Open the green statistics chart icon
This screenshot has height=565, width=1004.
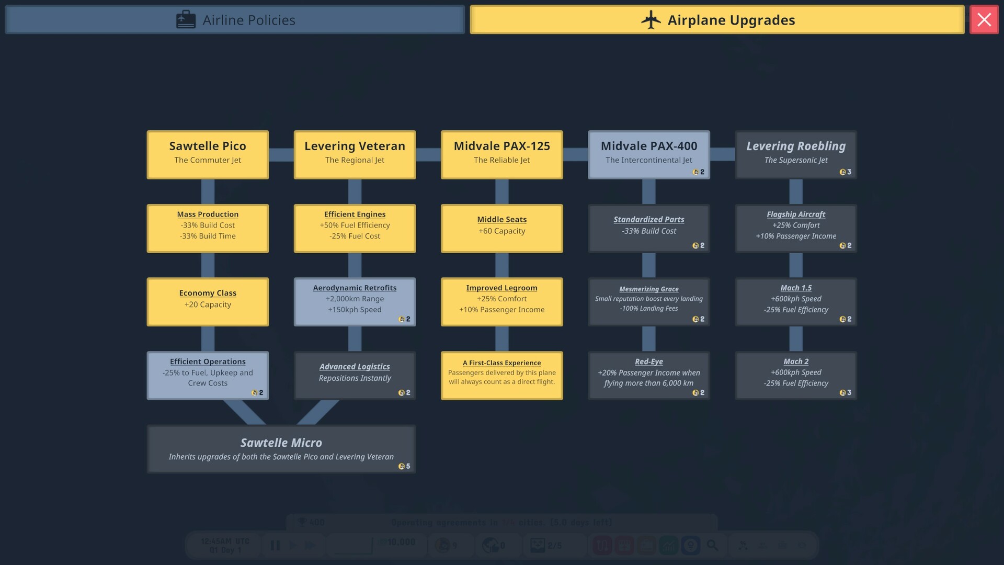coord(668,546)
